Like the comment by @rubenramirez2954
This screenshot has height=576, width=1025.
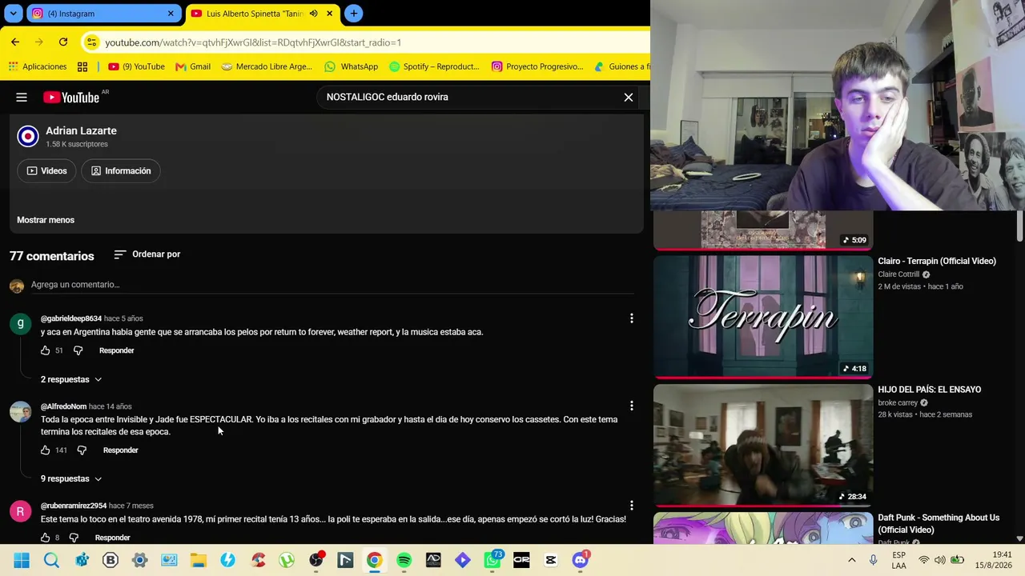[45, 538]
